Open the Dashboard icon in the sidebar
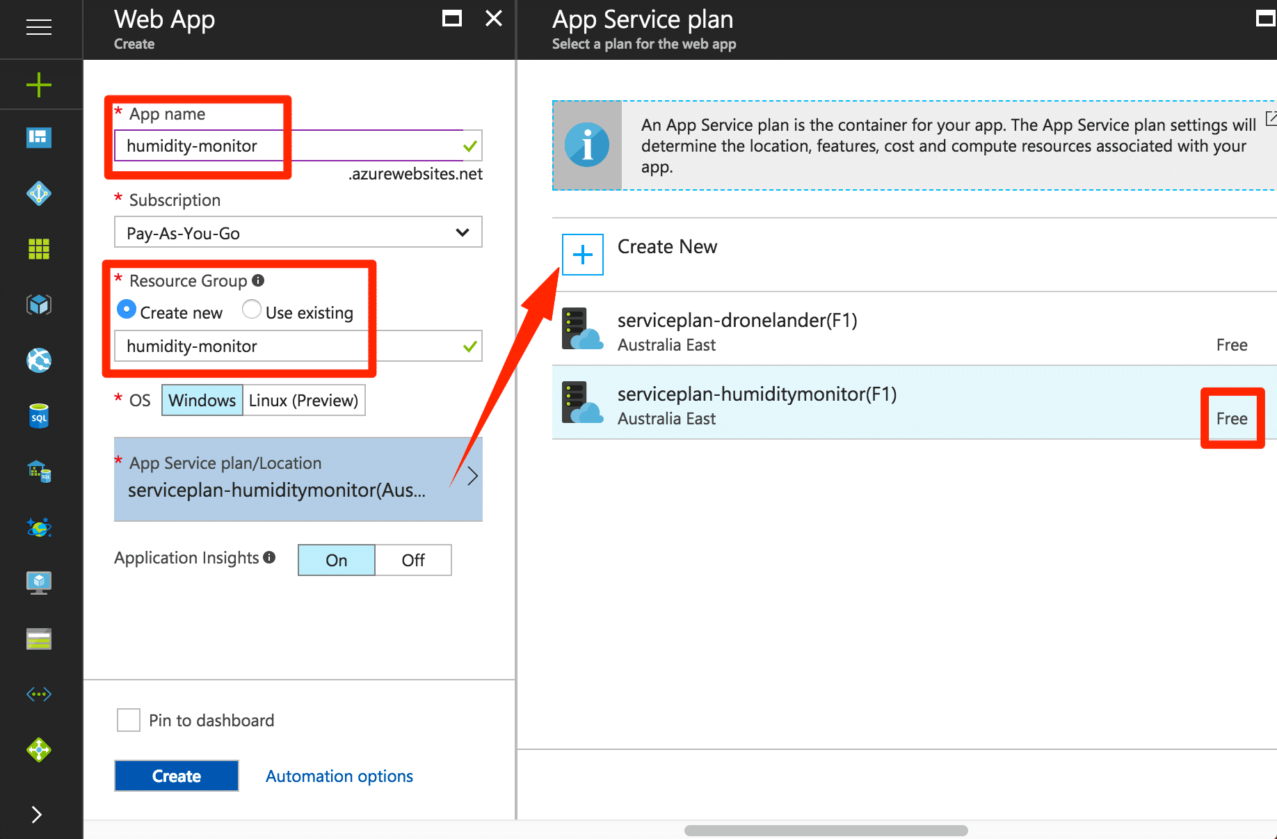 point(39,138)
